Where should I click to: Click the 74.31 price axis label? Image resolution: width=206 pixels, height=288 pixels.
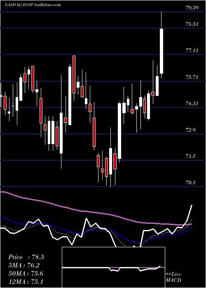click(x=192, y=104)
